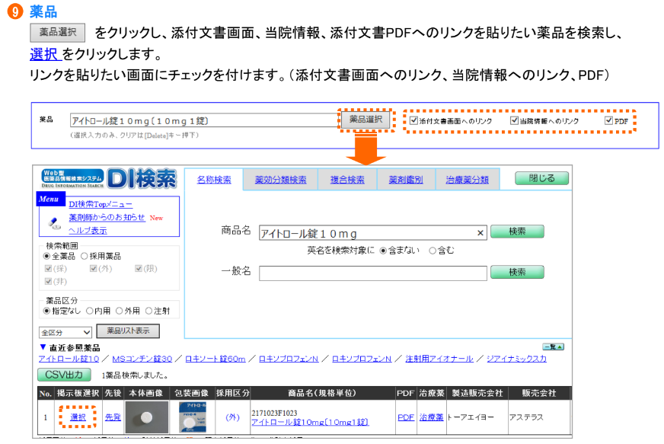This screenshot has height=444, width=664.
Task: Uncheck the PDF checkbox
Action: 608,121
